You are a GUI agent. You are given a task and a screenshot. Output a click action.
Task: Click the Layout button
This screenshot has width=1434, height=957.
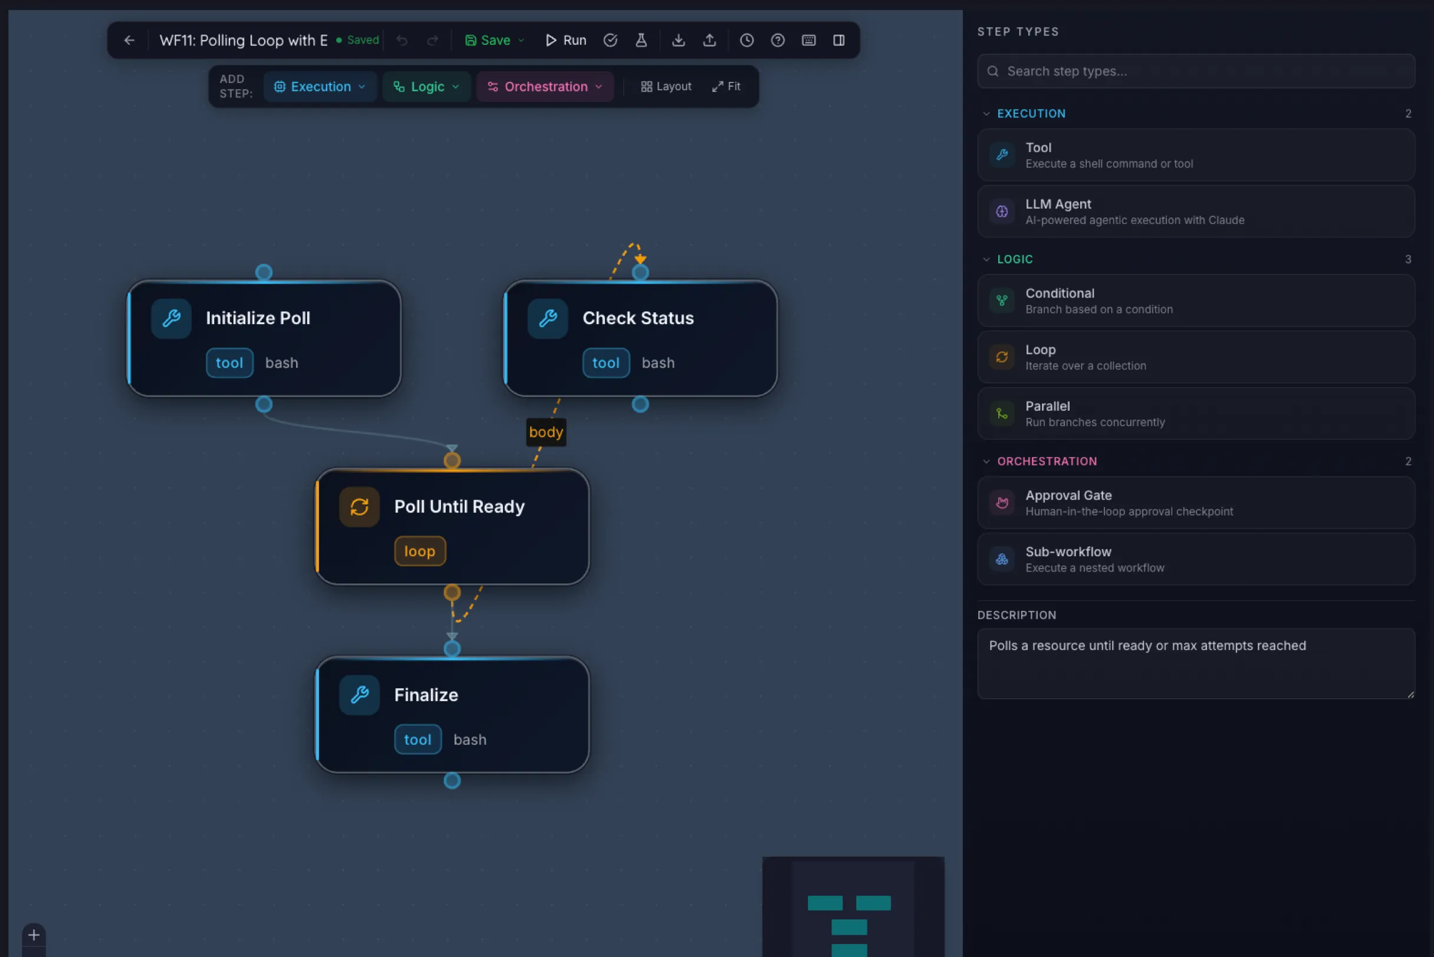(x=666, y=87)
